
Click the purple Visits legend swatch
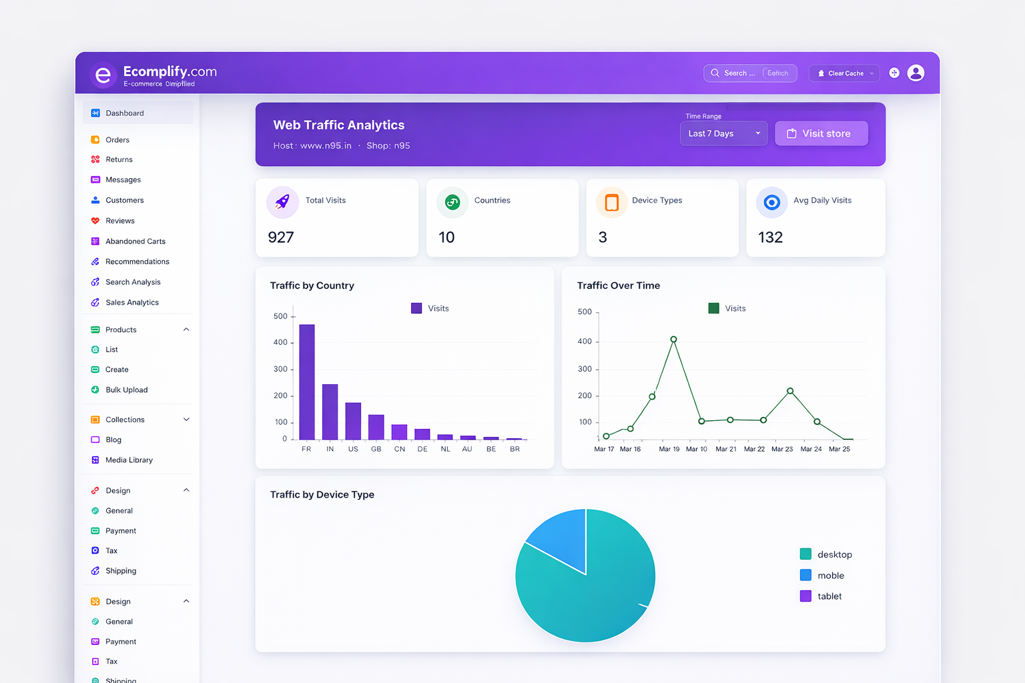point(416,308)
